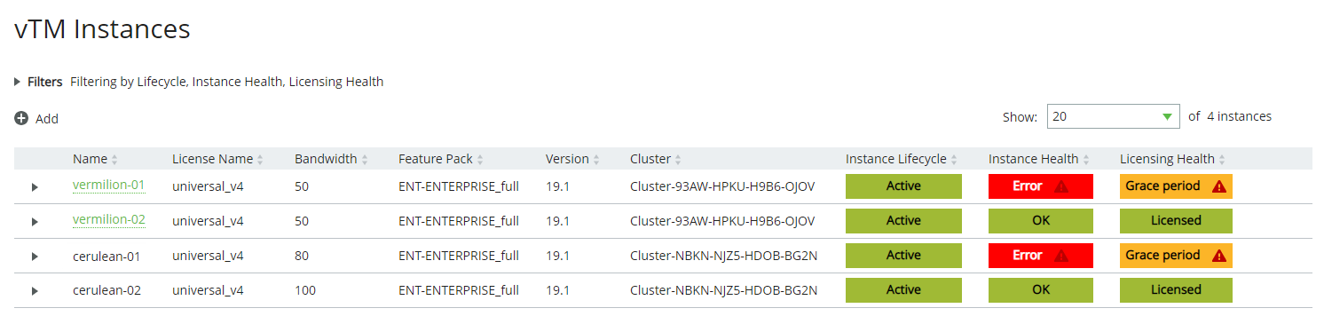Click warning icon in vermilion-01 Error badge

click(1061, 187)
